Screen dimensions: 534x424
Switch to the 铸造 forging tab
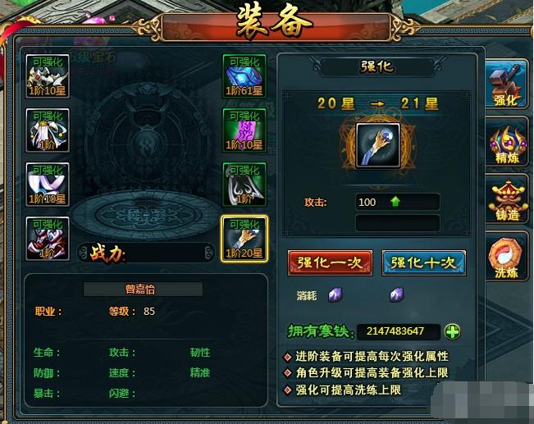(x=506, y=199)
